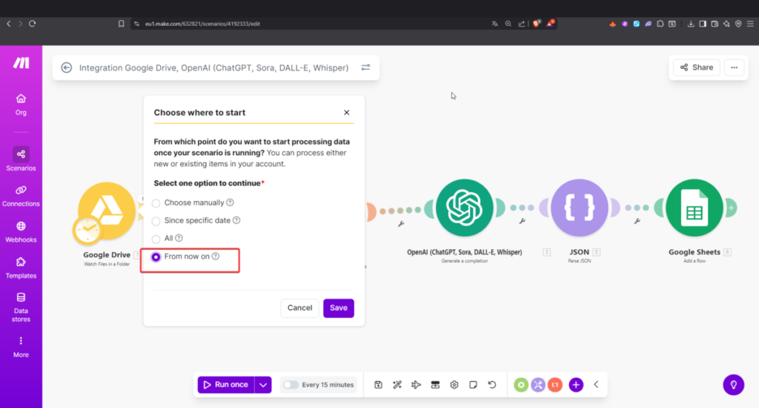Select the Since specific date option

pyautogui.click(x=156, y=221)
